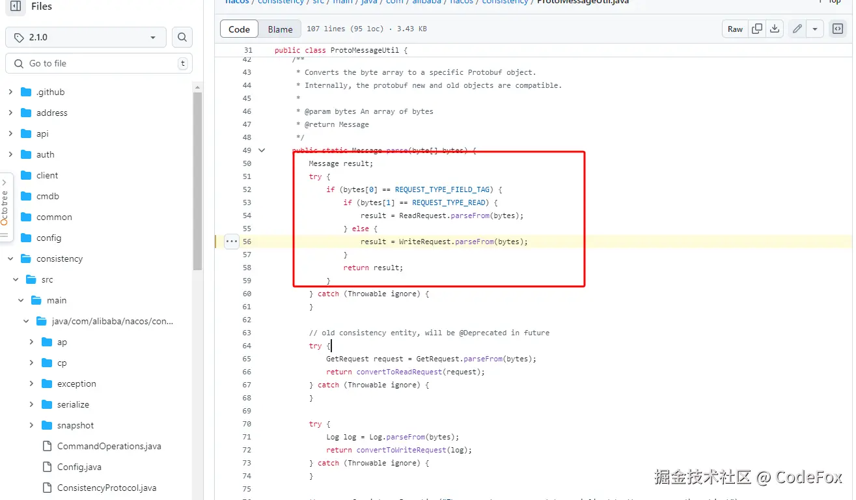Viewport: 856px width, 500px height.
Task: Collapse the code block at line 49
Action: tap(262, 150)
